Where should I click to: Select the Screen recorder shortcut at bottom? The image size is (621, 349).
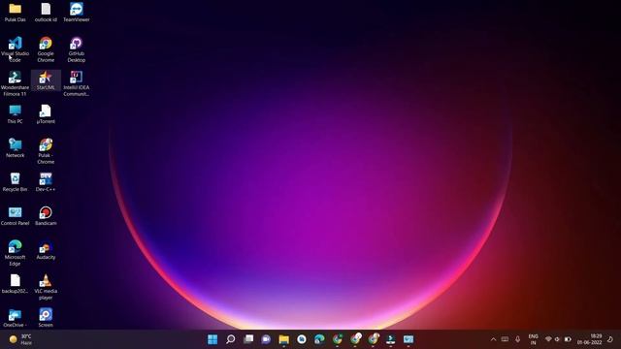[46, 318]
